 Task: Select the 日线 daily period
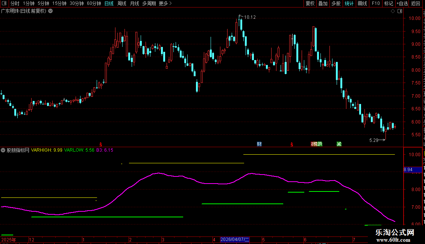(109, 3)
